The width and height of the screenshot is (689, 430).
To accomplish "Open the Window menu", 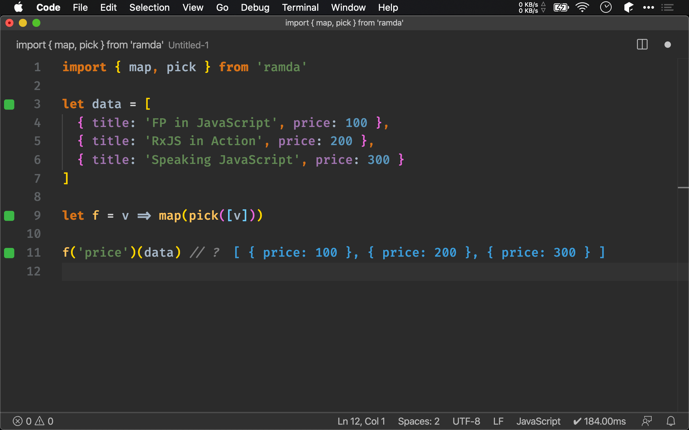I will [x=348, y=7].
